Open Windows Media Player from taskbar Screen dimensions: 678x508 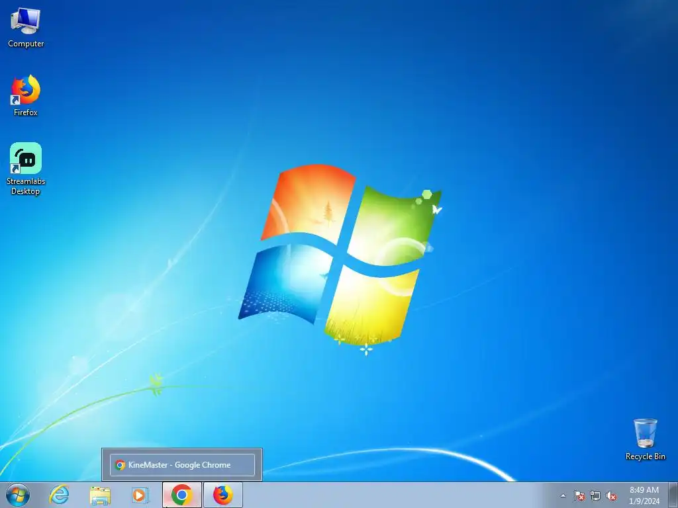[x=140, y=495]
